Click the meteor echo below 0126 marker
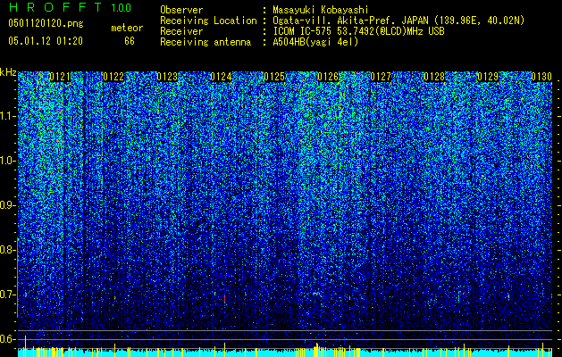The height and width of the screenshot is (357, 562). [316, 294]
